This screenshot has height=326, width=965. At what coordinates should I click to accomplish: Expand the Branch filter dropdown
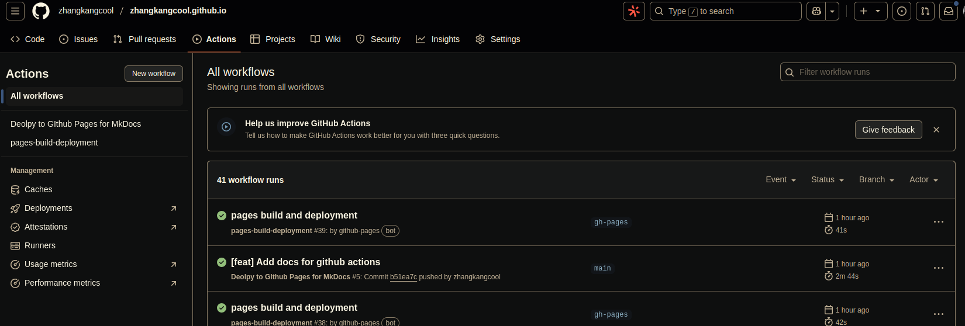click(876, 179)
